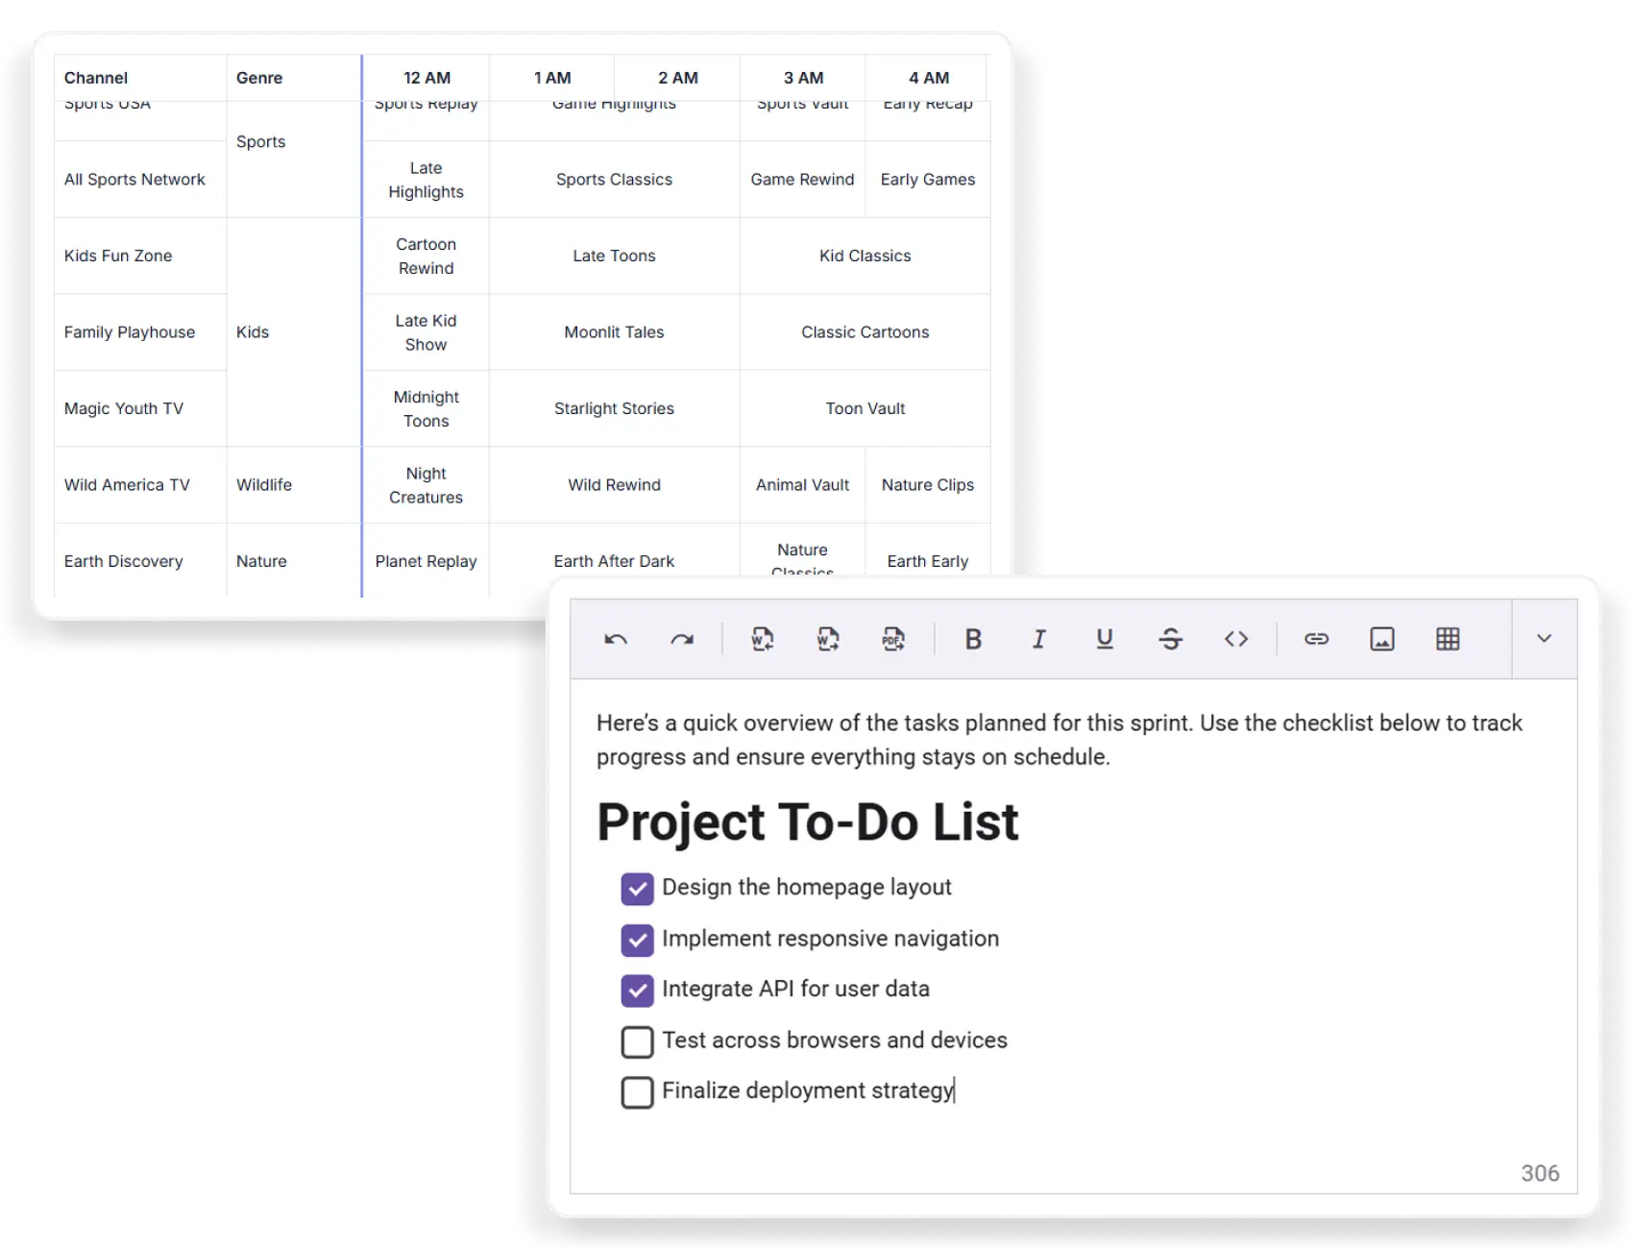Click the 'Early Games' program cell
1633x1249 pixels.
928,180
